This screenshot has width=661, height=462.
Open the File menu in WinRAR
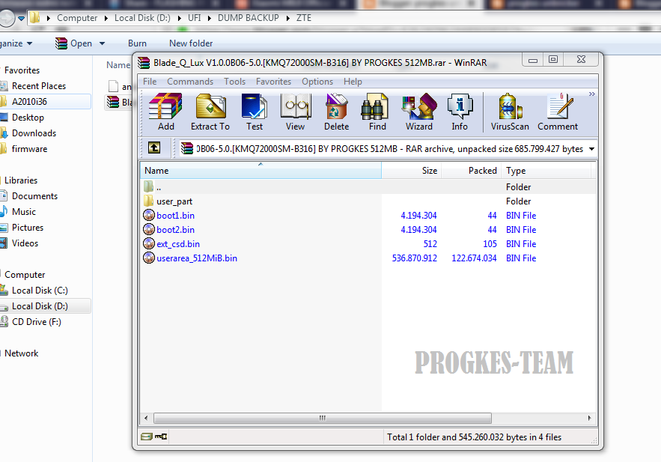(150, 82)
